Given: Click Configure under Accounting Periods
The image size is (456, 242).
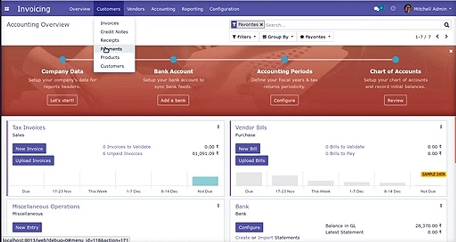Looking at the screenshot, I should tap(284, 100).
